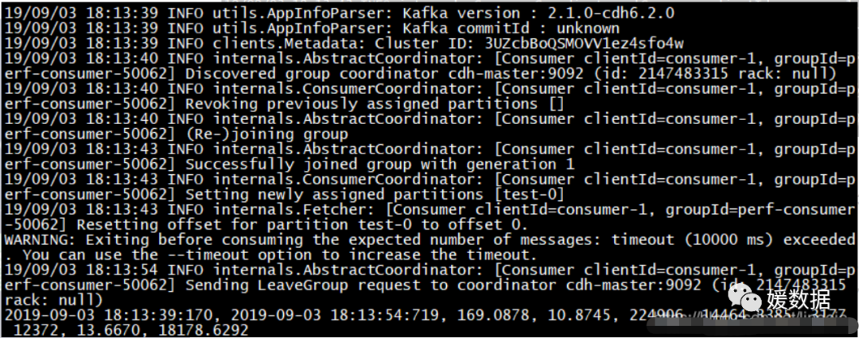Click the (Re-)joining group message
The height and width of the screenshot is (338, 859).
pyautogui.click(x=266, y=134)
